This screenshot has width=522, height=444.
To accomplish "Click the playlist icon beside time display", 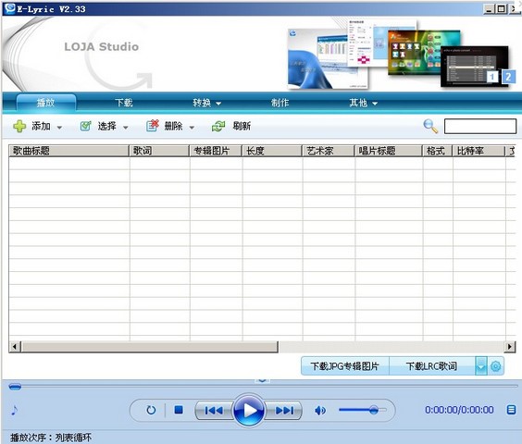I will point(511,410).
